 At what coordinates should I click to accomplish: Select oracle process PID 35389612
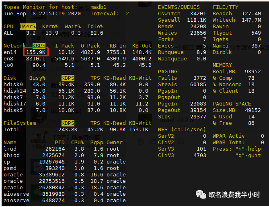coord(52,174)
